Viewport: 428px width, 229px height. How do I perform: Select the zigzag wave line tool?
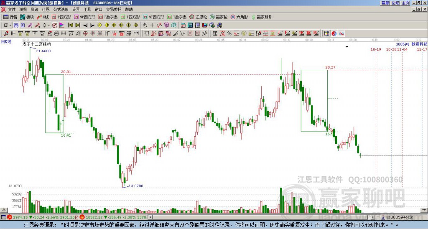[182, 33]
